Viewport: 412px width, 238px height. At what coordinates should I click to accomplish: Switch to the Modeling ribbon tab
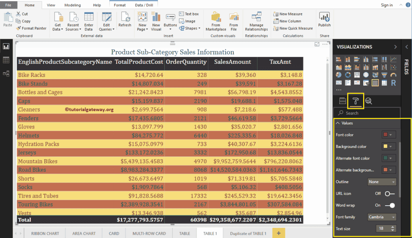pos(73,5)
